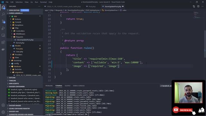Collapse the Models folder
The height and width of the screenshot is (116, 206).
pyautogui.click(x=25, y=46)
